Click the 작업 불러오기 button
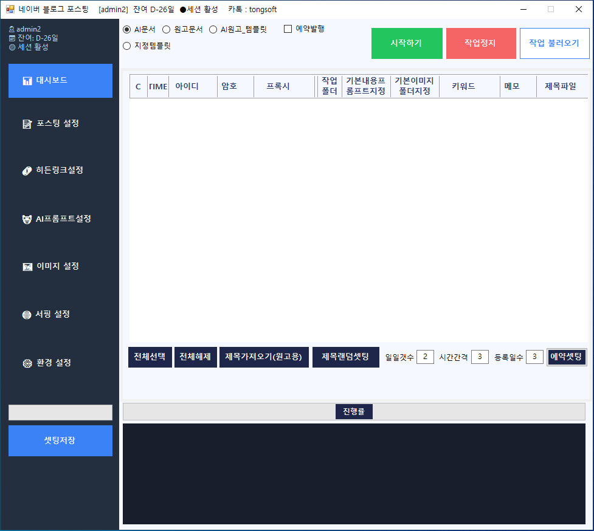The height and width of the screenshot is (531, 594). click(x=554, y=43)
